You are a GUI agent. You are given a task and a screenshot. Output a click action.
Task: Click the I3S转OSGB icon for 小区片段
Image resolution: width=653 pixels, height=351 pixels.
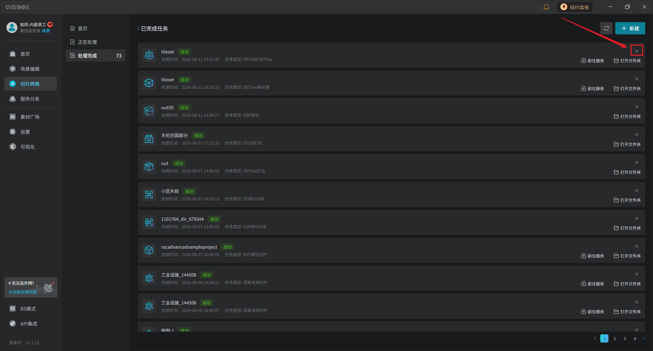pos(149,194)
